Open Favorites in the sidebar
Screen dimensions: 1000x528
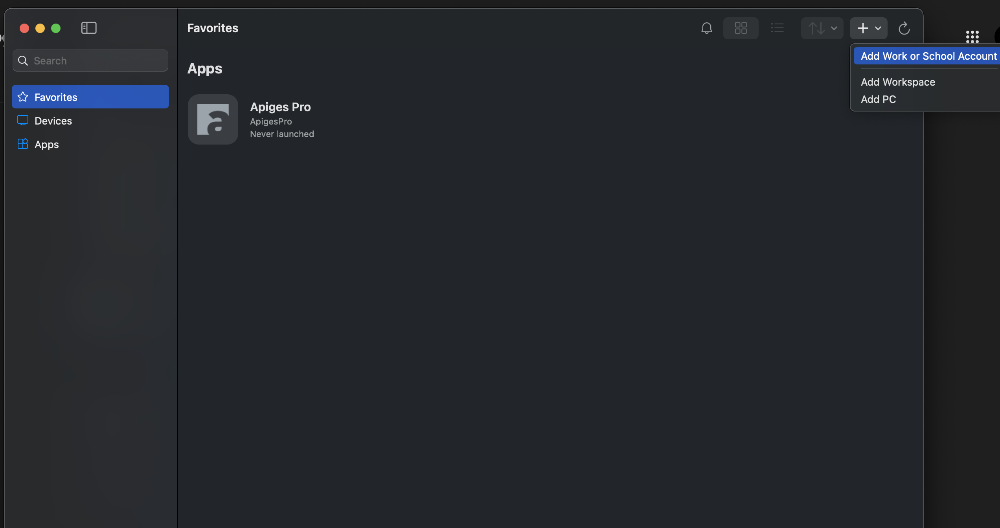click(90, 97)
